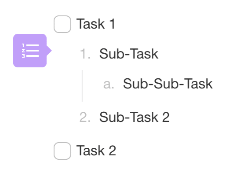Viewport: 237px width, 180px height.
Task: Click the purple numbered list icon
Action: 30,51
